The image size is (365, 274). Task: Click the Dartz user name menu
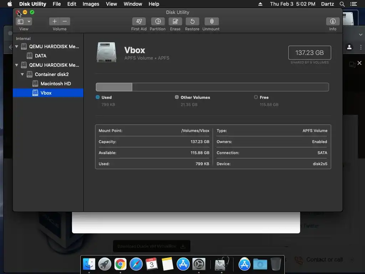coord(327,4)
